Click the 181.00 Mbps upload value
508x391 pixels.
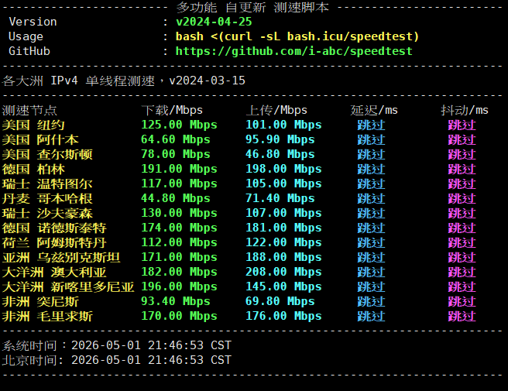283,228
